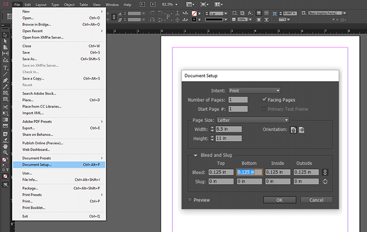This screenshot has height=232, width=367.
Task: Open the Layout menu
Action: [x=41, y=5]
